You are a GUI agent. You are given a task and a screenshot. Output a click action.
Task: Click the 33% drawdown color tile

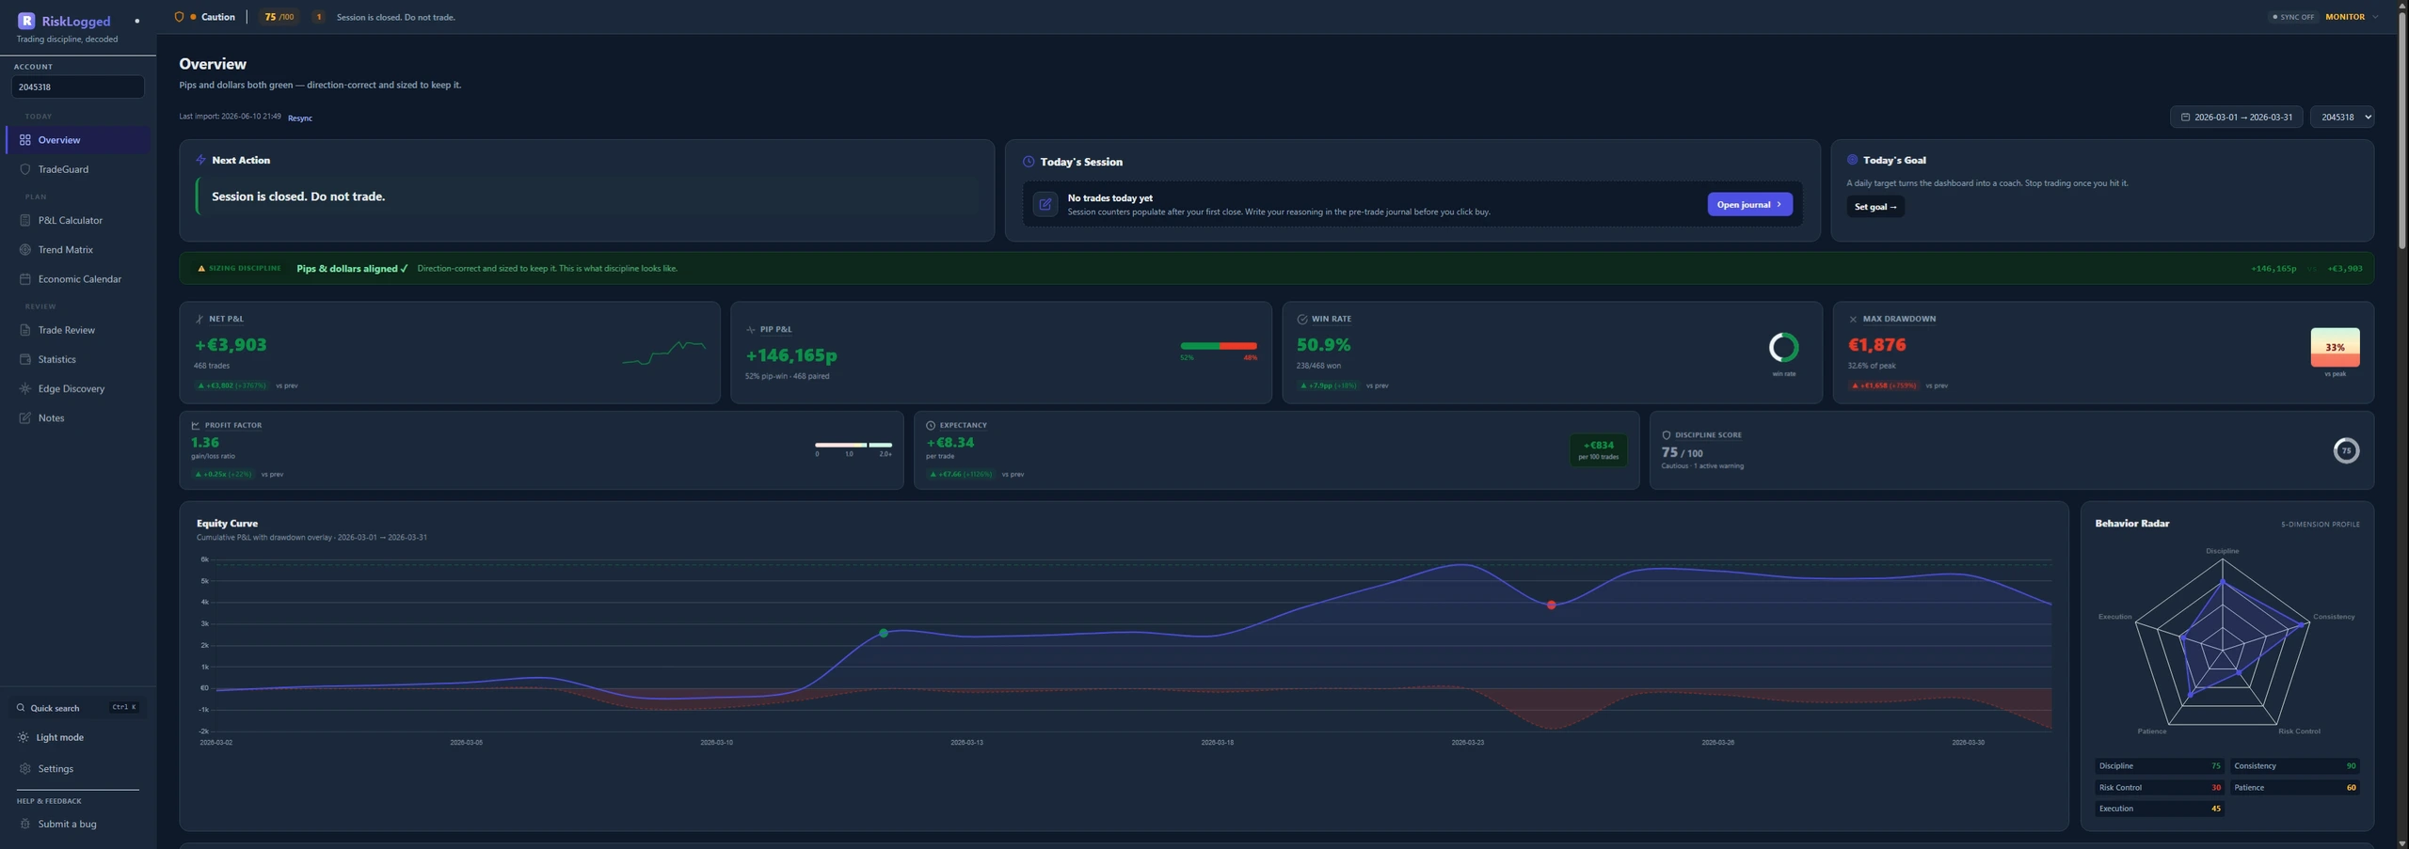(2335, 347)
